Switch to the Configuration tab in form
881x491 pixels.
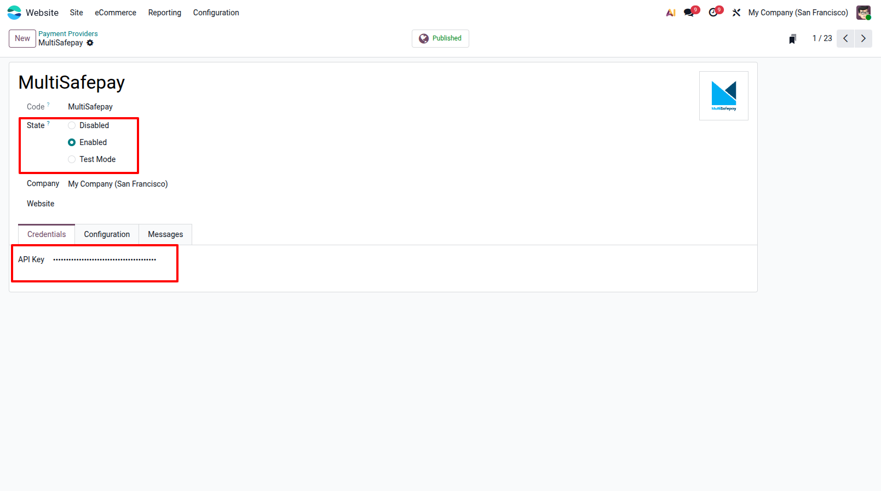pos(107,234)
